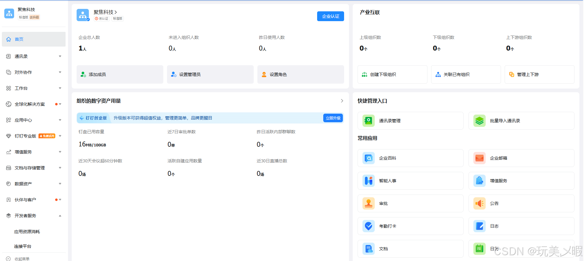Open the 伙伴与客户 sidebar menu
The height and width of the screenshot is (261, 584).
pos(34,200)
